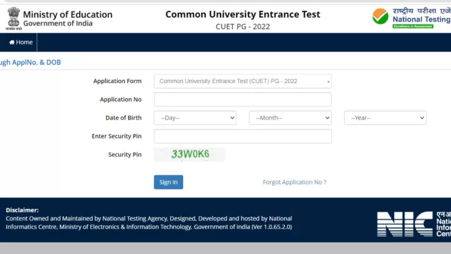
Task: Click the Enter Security Pin label
Action: (117, 136)
